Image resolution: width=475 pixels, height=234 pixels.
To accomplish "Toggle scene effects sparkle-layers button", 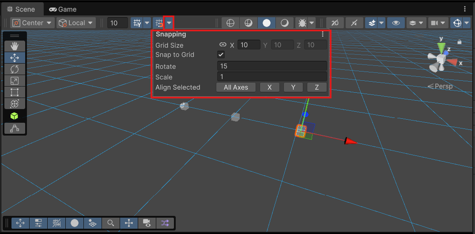I will point(372,23).
